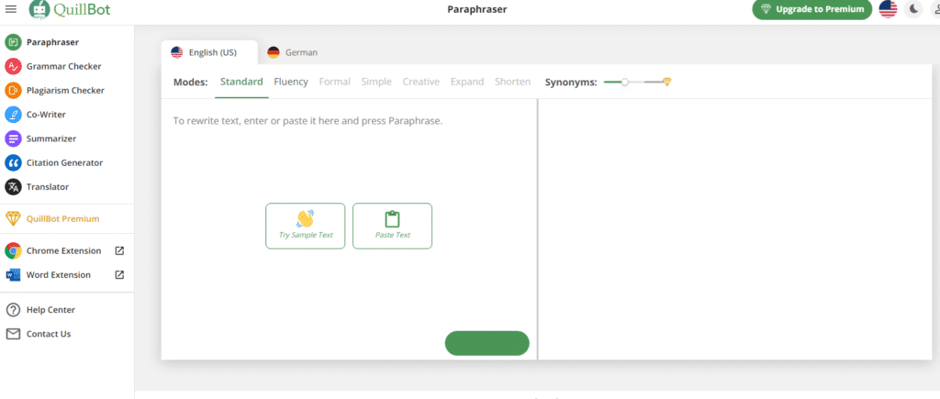The width and height of the screenshot is (940, 399).
Task: Open Chrome Extension external link
Action: point(119,250)
